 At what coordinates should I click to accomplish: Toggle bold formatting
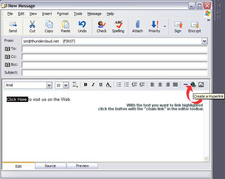86,85
